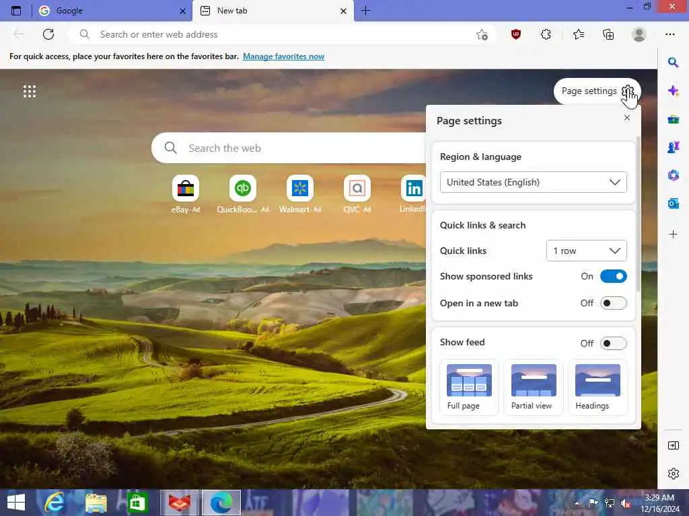Open the profile avatar icon
This screenshot has width=689, height=516.
click(639, 34)
